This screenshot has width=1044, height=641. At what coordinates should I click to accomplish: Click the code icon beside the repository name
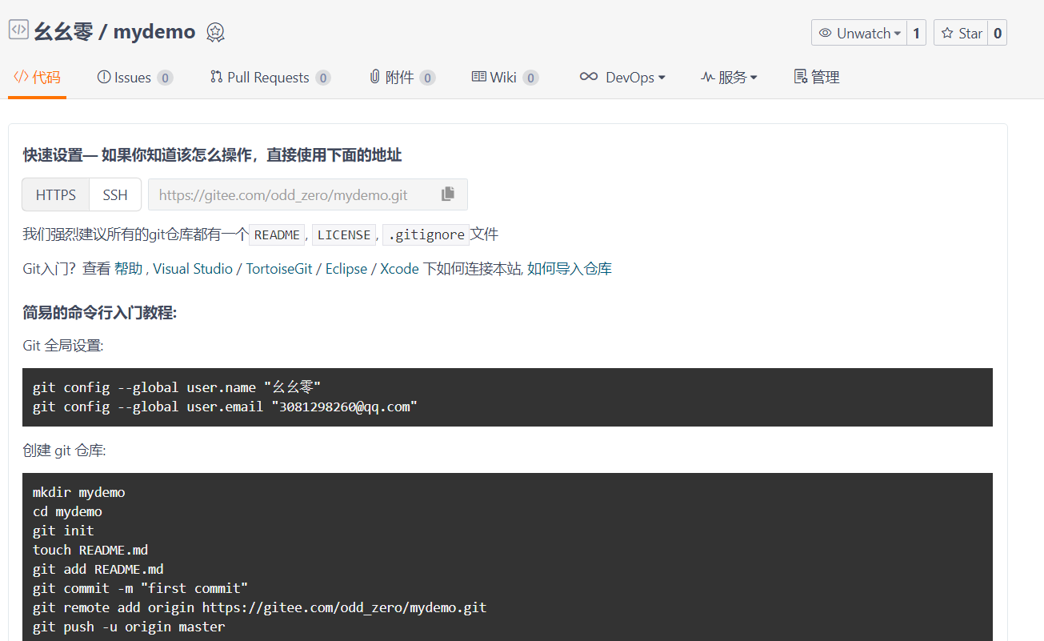point(18,30)
